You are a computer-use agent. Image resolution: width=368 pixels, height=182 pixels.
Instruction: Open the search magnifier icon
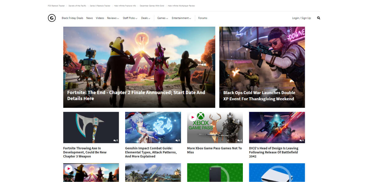318,18
